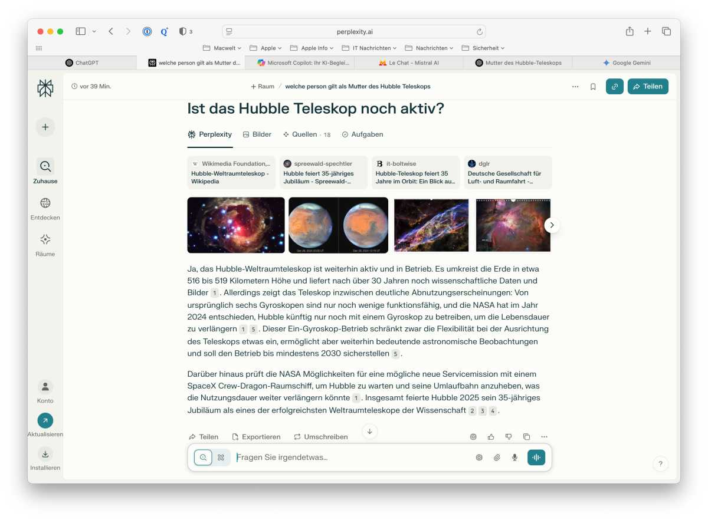The image size is (708, 520).
Task: Click the thumbs up icon
Action: [x=491, y=437]
